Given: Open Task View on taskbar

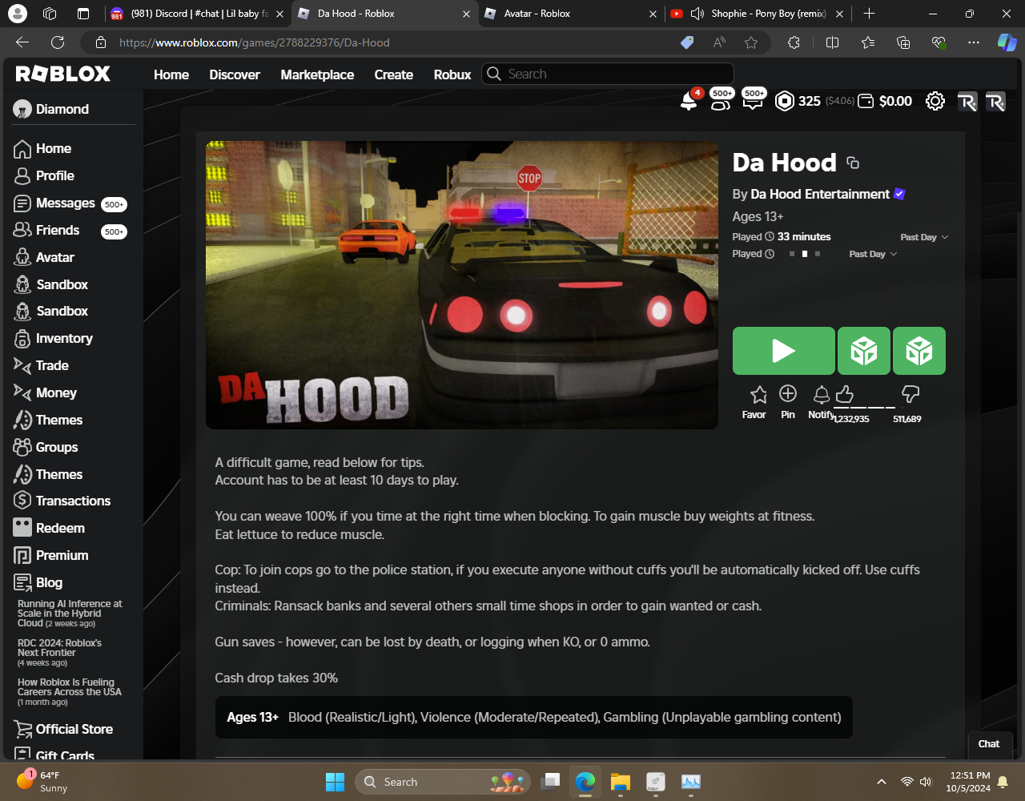Looking at the screenshot, I should click(550, 782).
